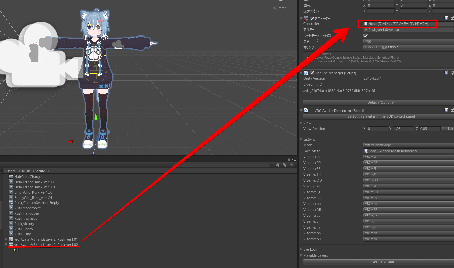Click the lock icon on Project panel

click(289, 160)
